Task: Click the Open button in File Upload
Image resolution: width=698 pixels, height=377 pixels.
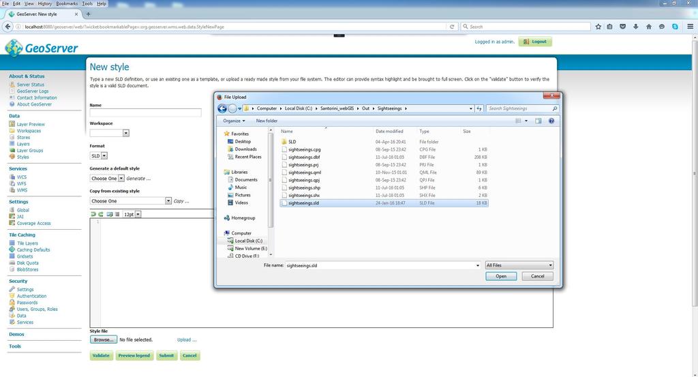Action: (x=501, y=276)
